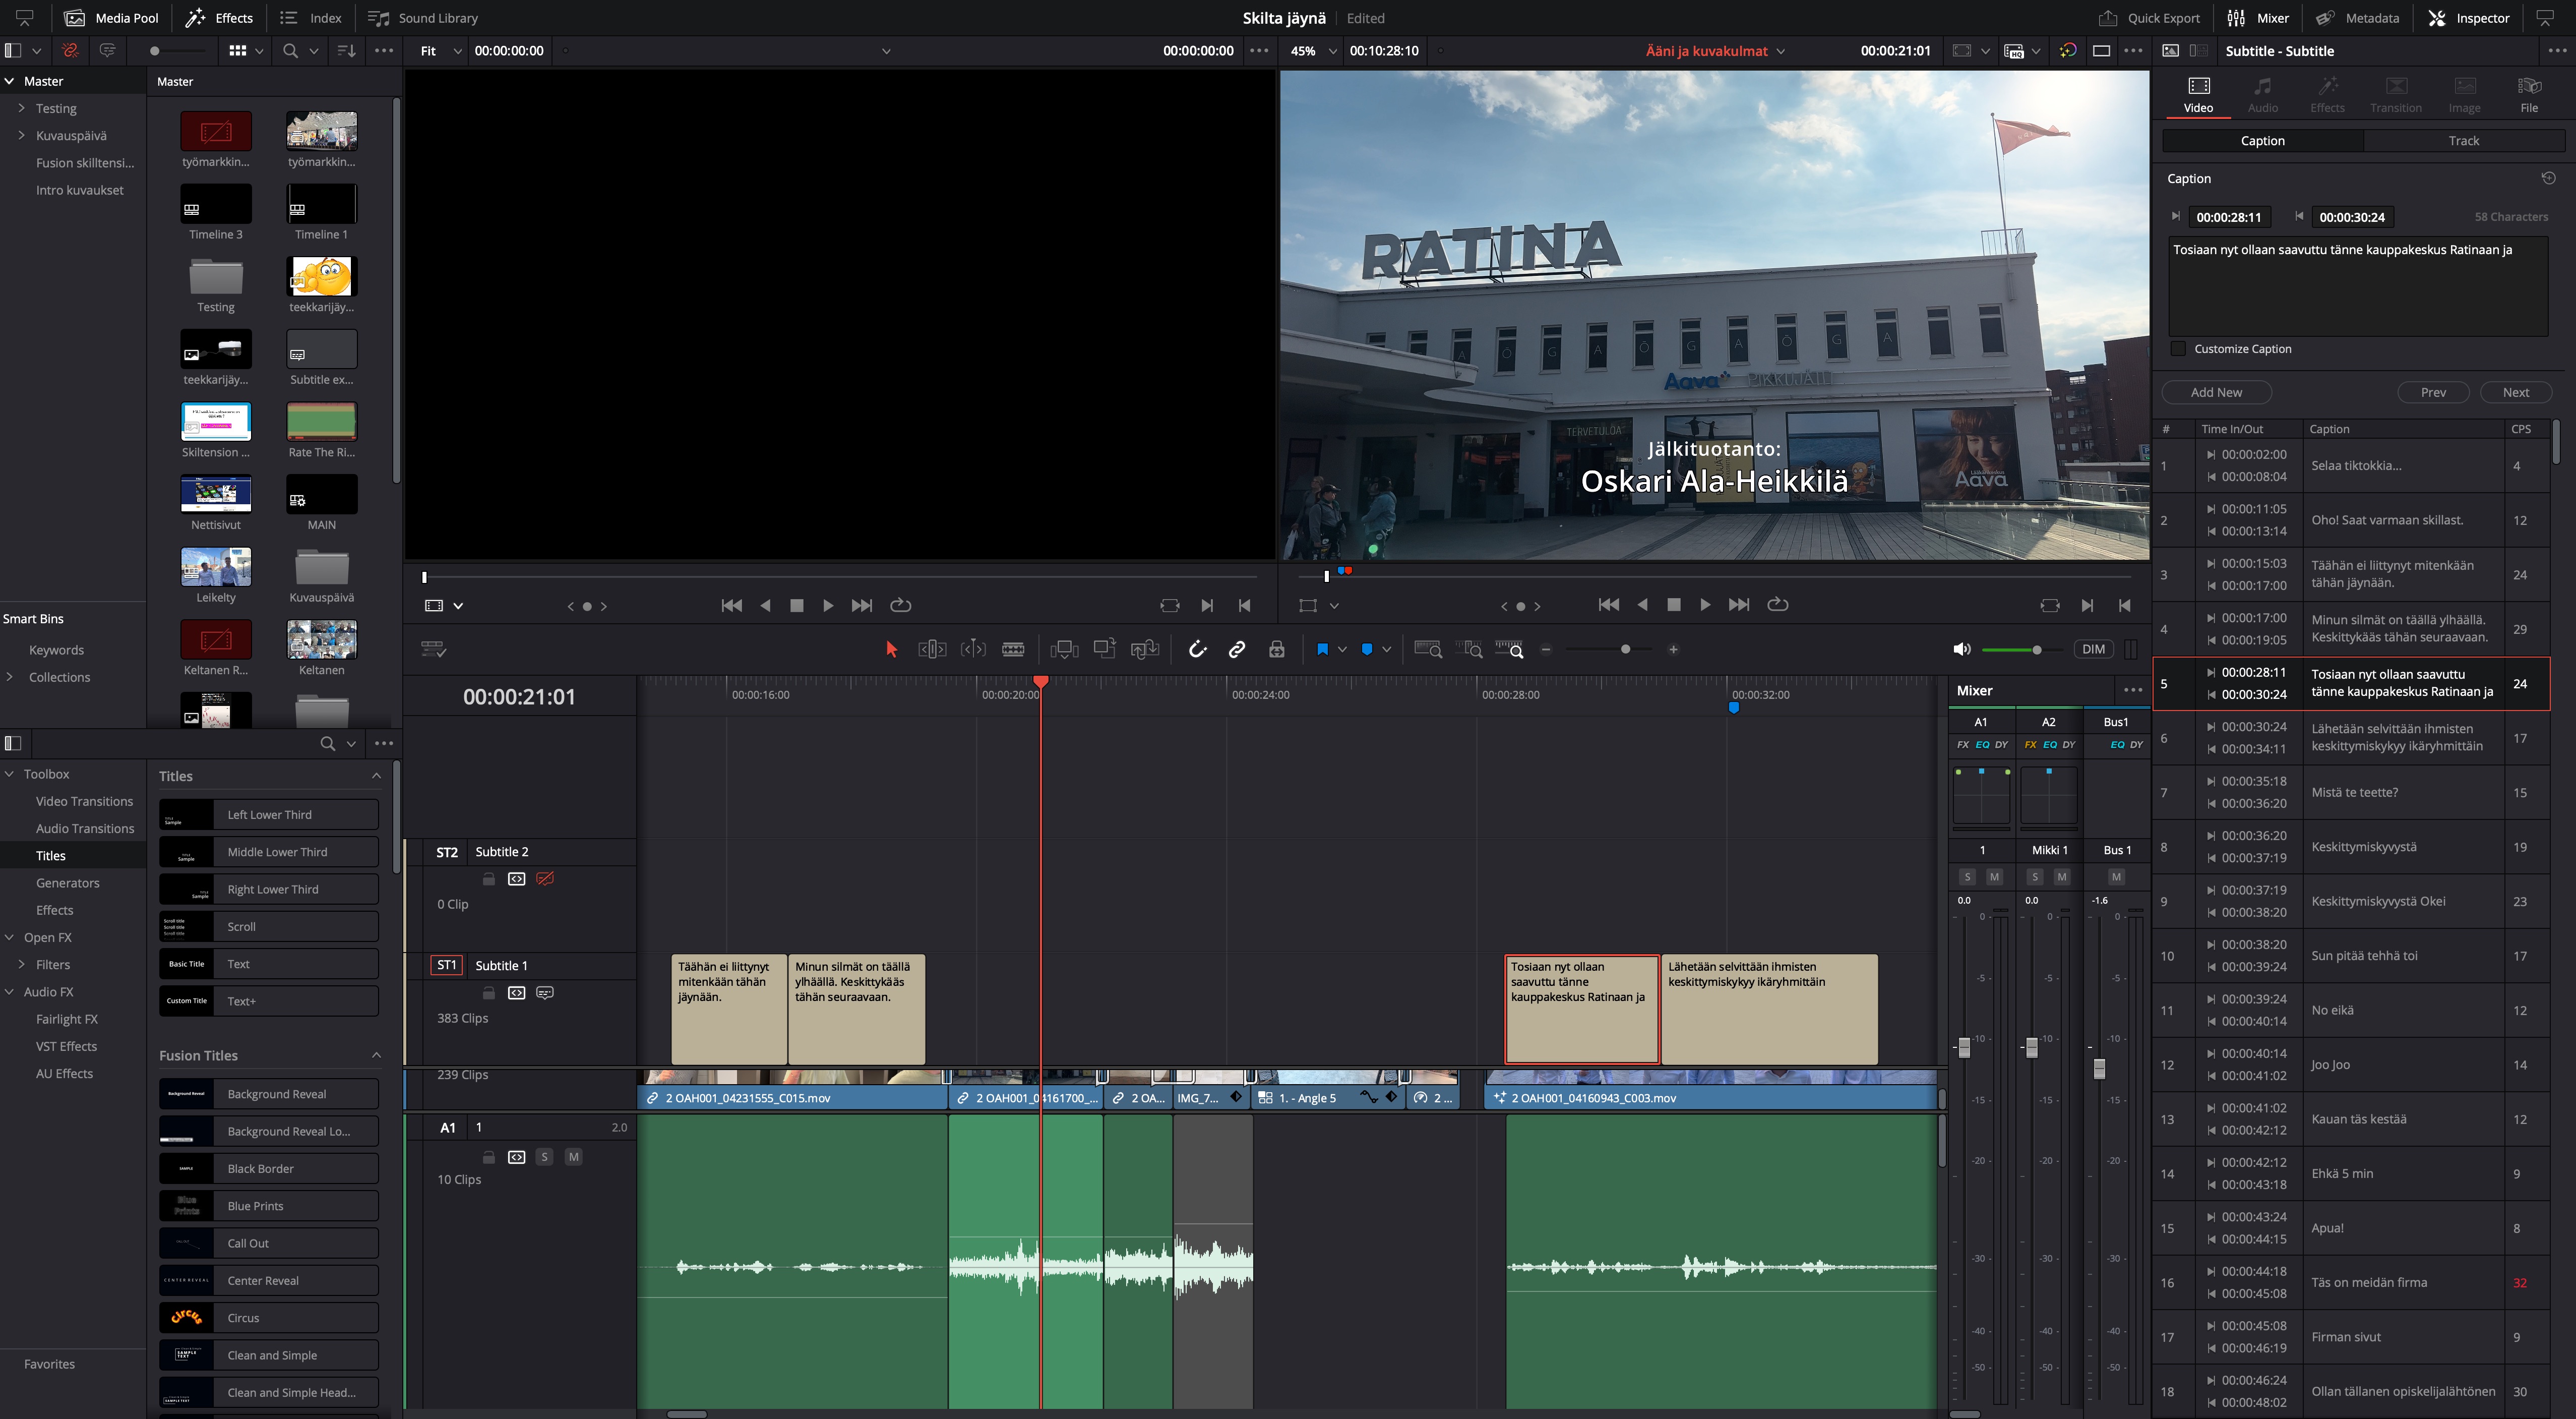
Task: Click the Insert Clip icon
Action: tap(1064, 650)
